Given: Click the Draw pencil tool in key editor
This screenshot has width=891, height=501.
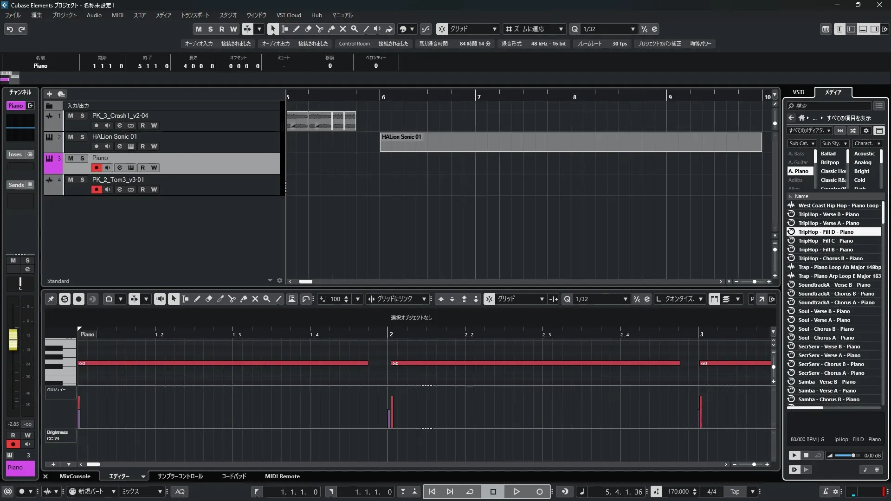Looking at the screenshot, I should coord(197,299).
